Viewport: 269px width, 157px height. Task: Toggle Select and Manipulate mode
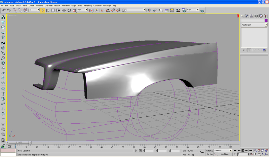(x=97, y=10)
